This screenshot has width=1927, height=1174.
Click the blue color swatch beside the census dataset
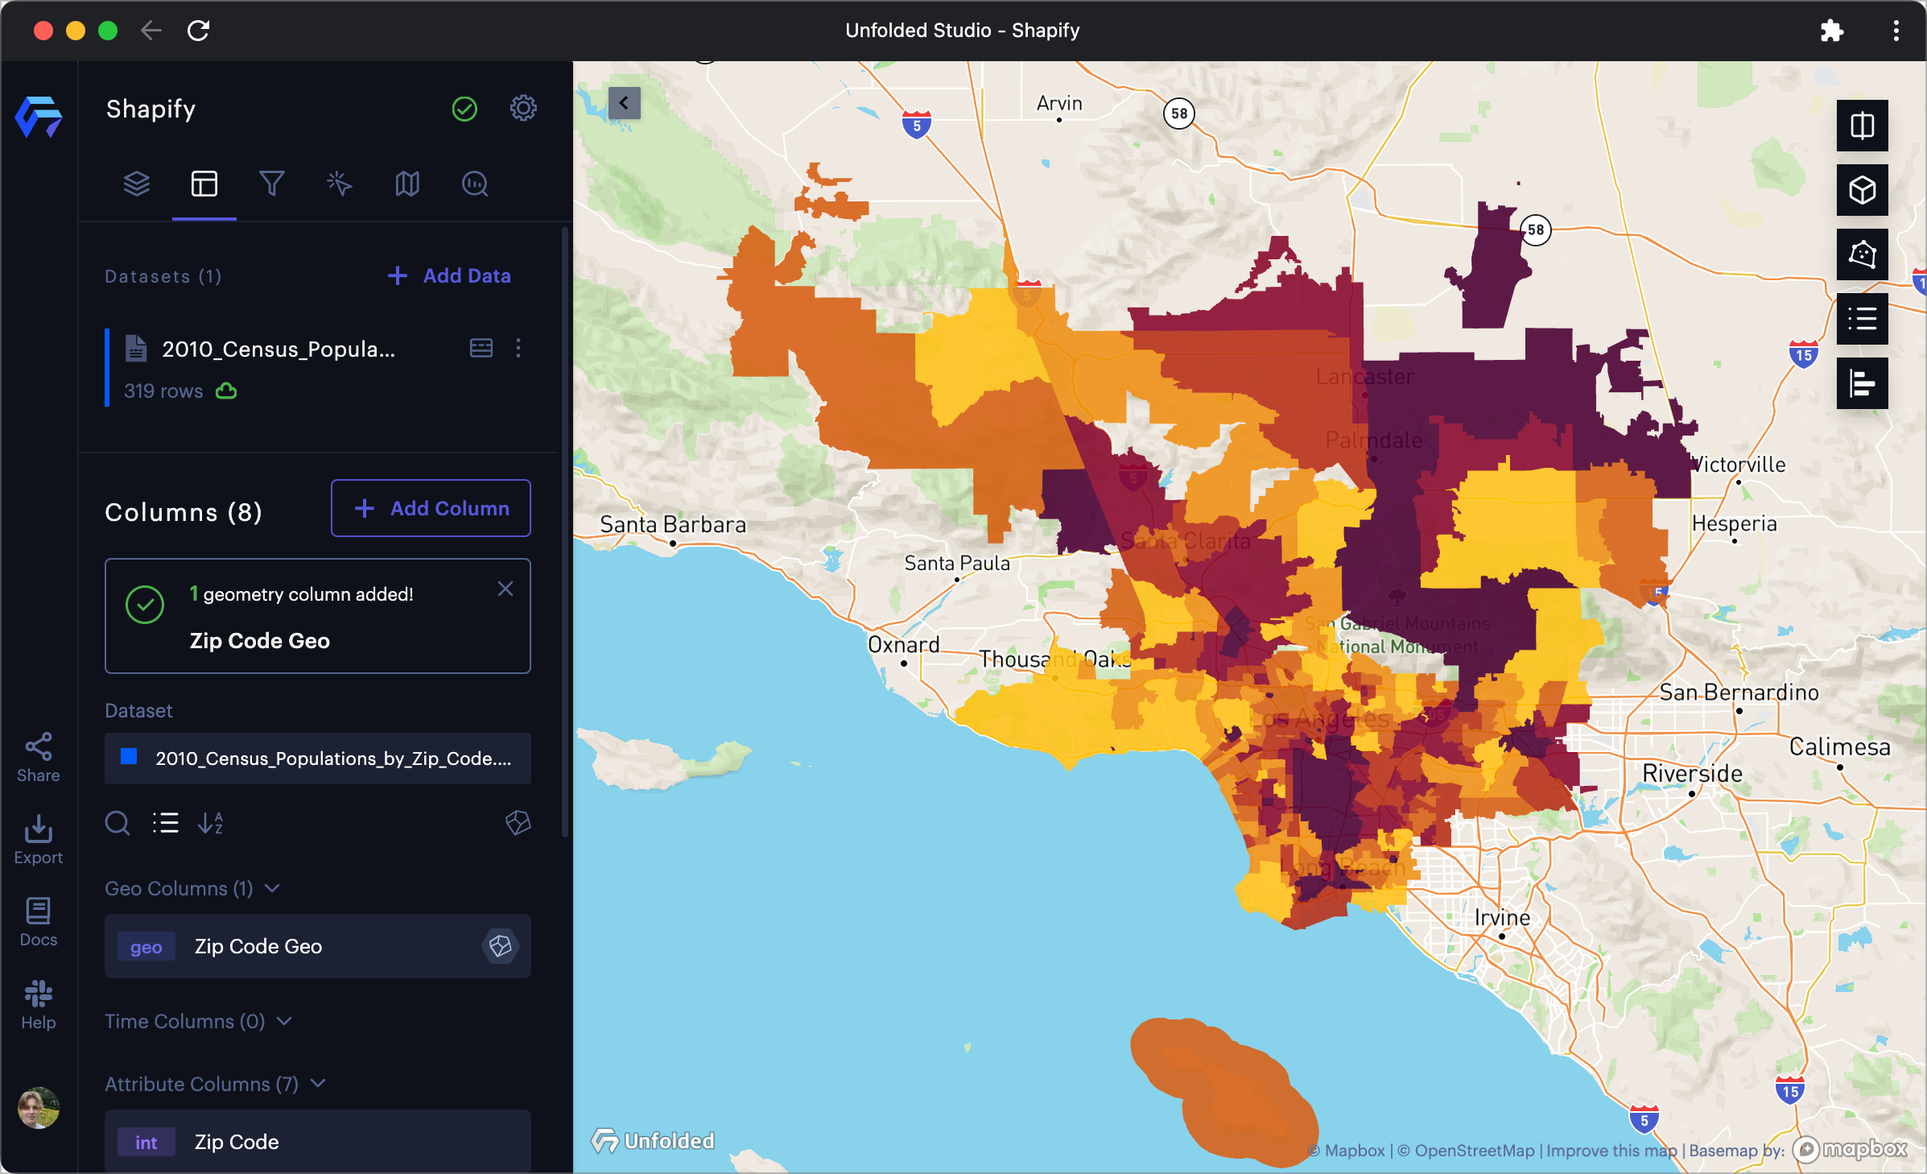pyautogui.click(x=129, y=758)
